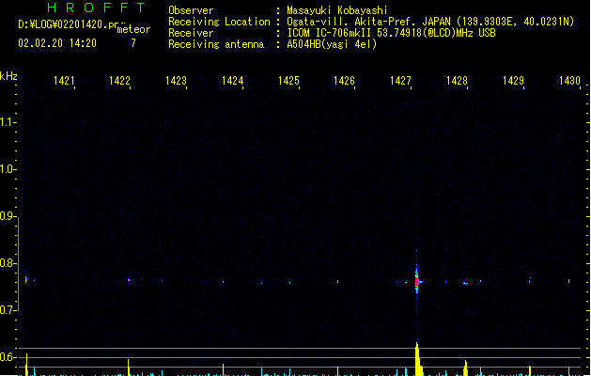This screenshot has height=376, width=591.
Task: Click the Observer label
Action: [x=191, y=10]
